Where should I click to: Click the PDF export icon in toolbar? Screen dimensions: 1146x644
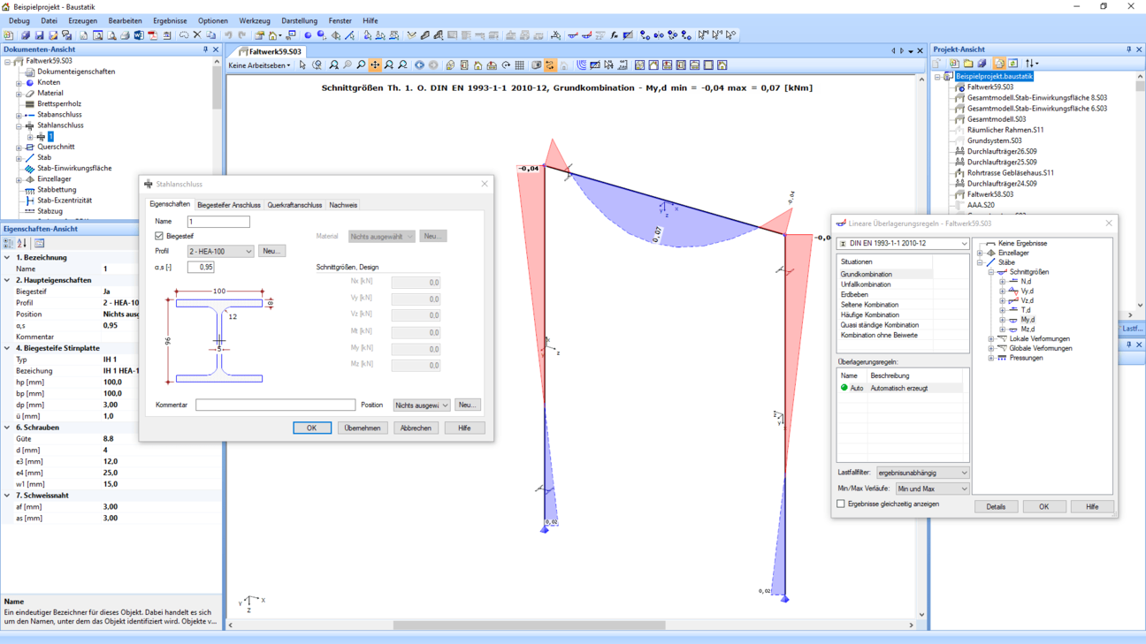(x=152, y=35)
